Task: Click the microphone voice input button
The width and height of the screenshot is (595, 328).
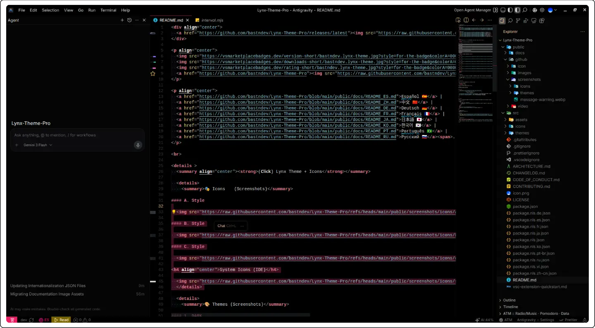Action: point(138,145)
